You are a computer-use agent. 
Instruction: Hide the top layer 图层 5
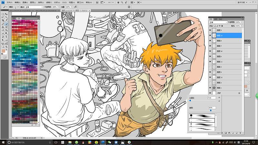tap(210, 30)
